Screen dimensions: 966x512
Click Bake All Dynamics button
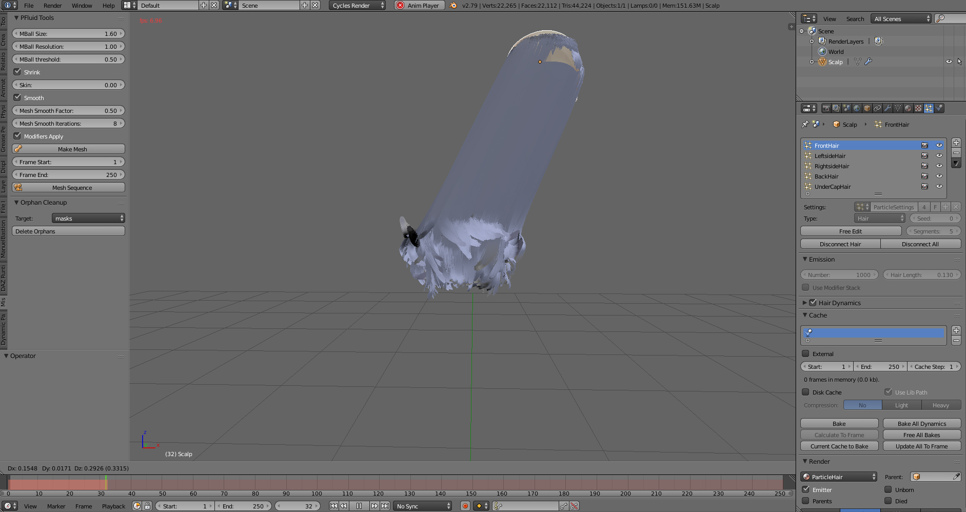(922, 423)
